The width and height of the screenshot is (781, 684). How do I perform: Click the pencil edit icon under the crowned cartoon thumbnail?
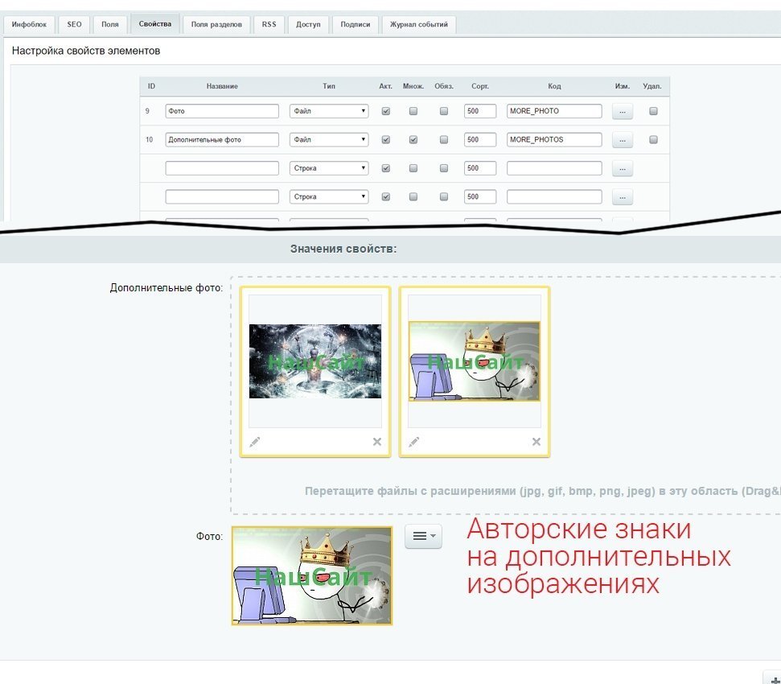[414, 442]
